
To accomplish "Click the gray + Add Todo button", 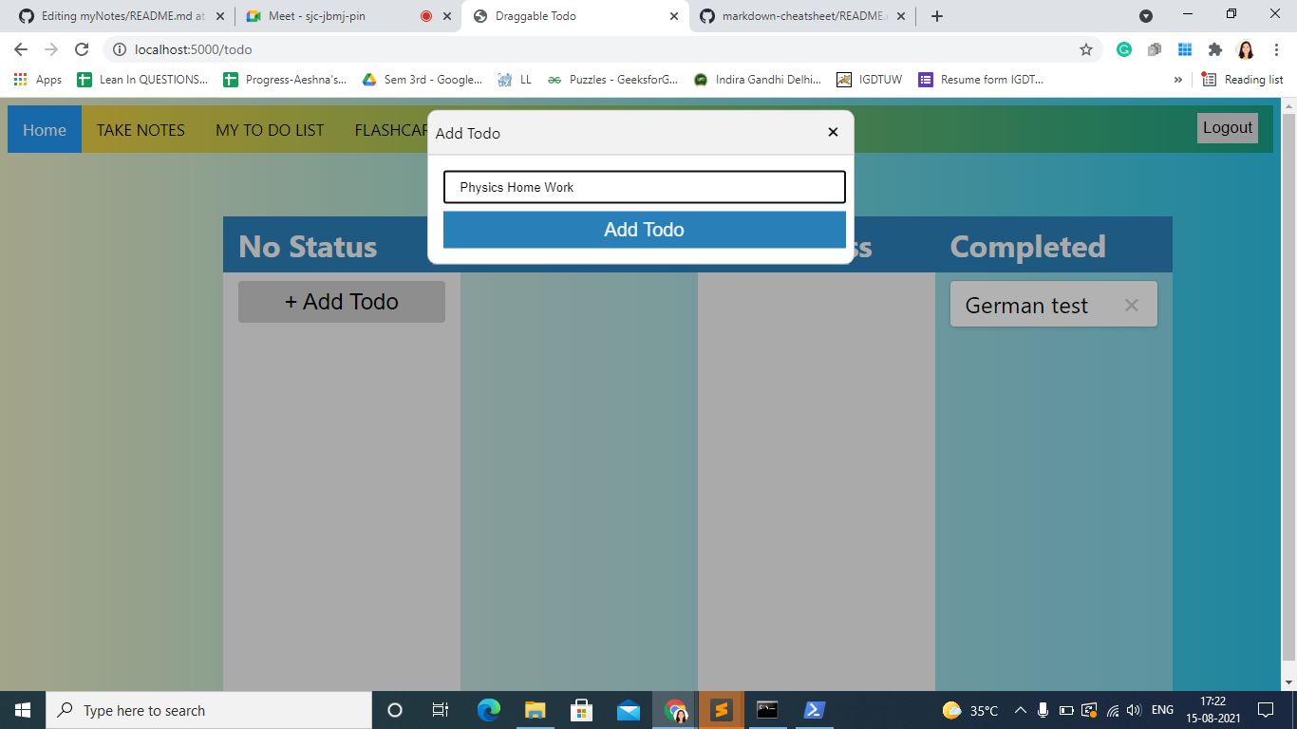I will click(x=342, y=302).
